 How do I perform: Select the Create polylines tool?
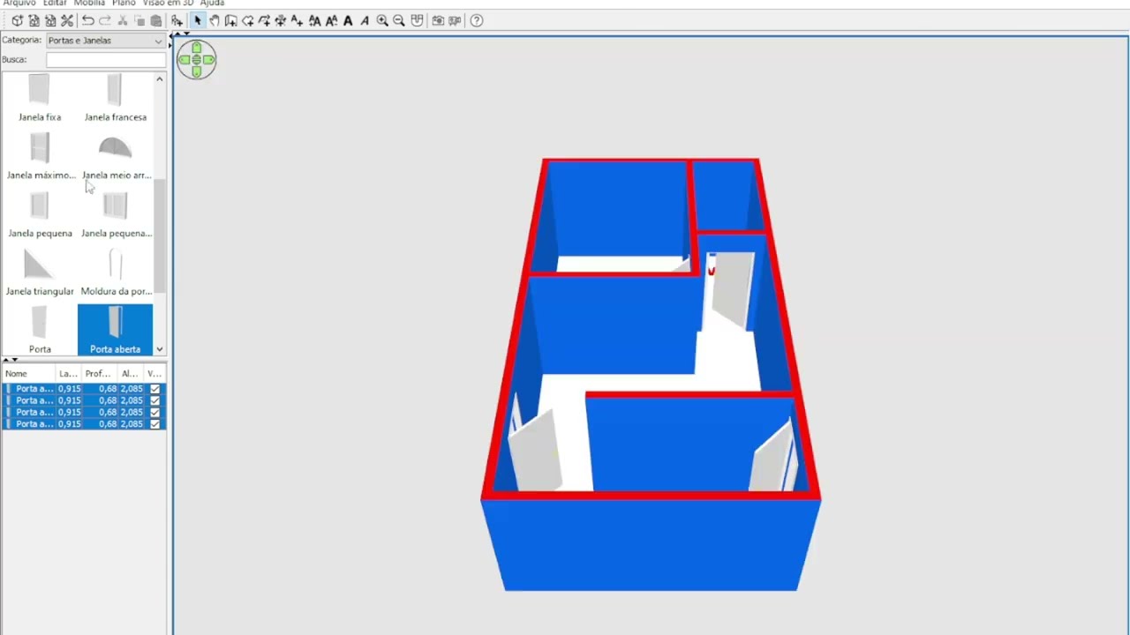click(265, 20)
